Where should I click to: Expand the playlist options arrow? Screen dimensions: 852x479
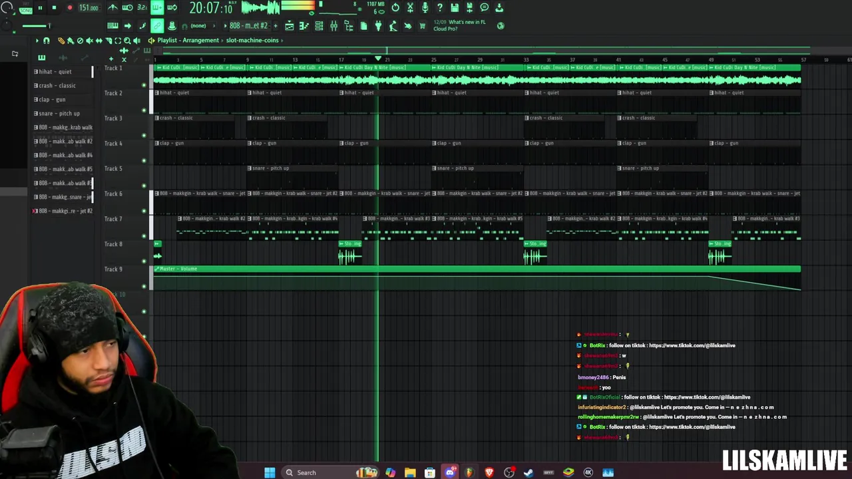tap(37, 41)
